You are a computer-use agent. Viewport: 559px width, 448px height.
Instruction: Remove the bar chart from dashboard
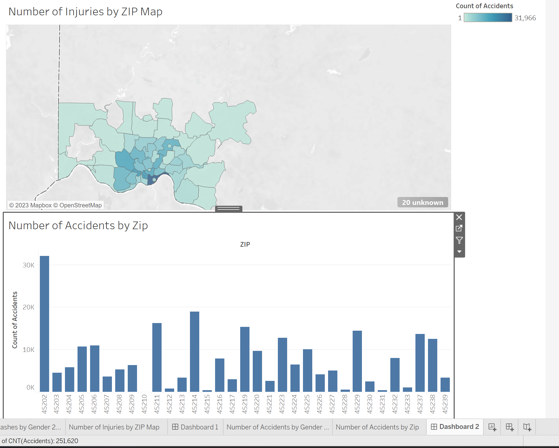pos(459,217)
